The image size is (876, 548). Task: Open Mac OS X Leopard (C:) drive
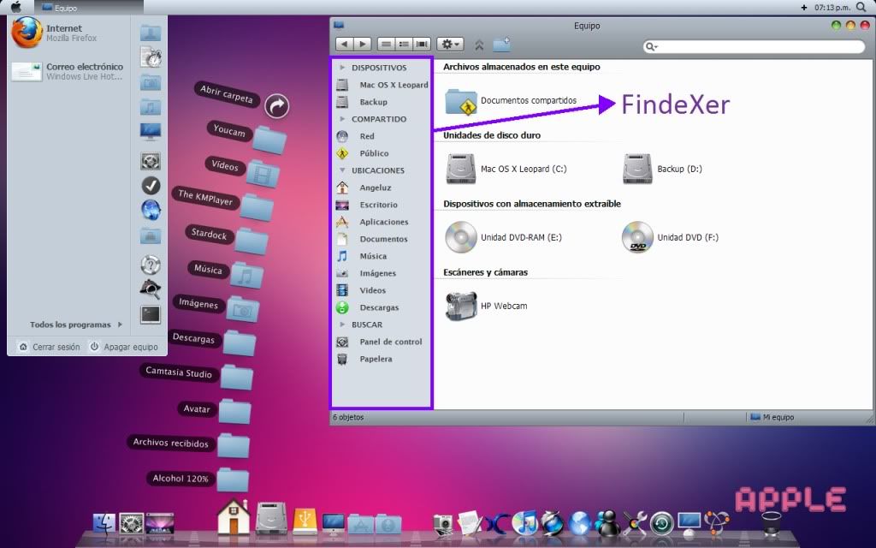pos(506,169)
